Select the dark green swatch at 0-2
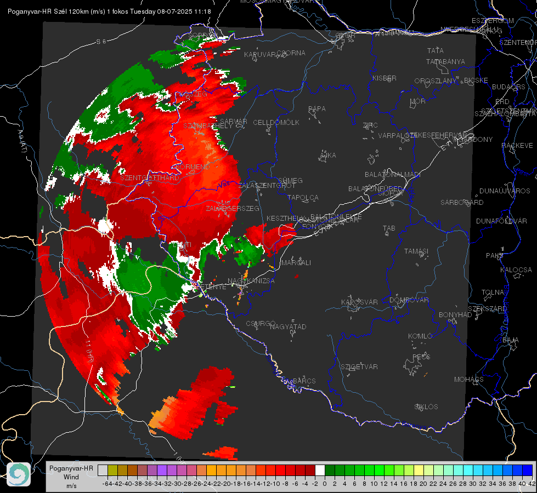 (330, 471)
